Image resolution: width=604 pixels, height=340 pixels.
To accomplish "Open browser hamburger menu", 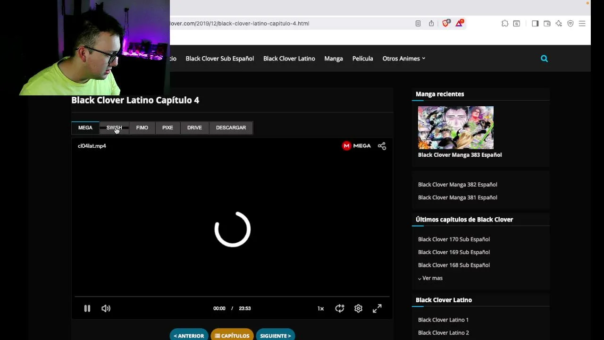I will (582, 23).
